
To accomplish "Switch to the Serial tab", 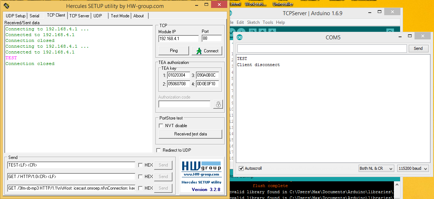I will coord(35,16).
